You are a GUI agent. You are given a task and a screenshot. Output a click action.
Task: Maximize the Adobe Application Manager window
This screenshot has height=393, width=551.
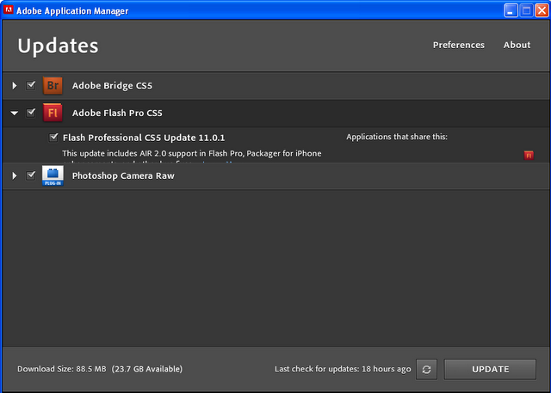[526, 10]
